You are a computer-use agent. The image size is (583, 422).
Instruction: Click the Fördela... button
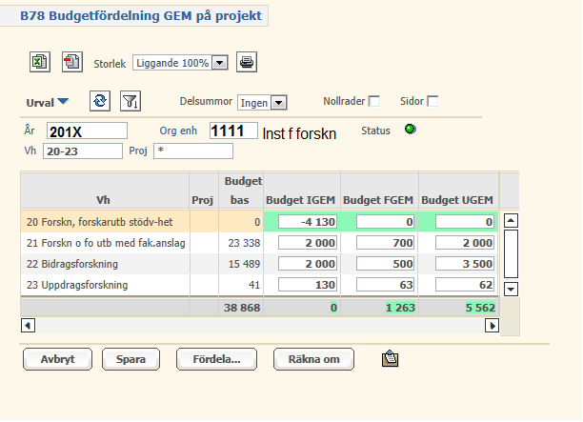(x=217, y=359)
